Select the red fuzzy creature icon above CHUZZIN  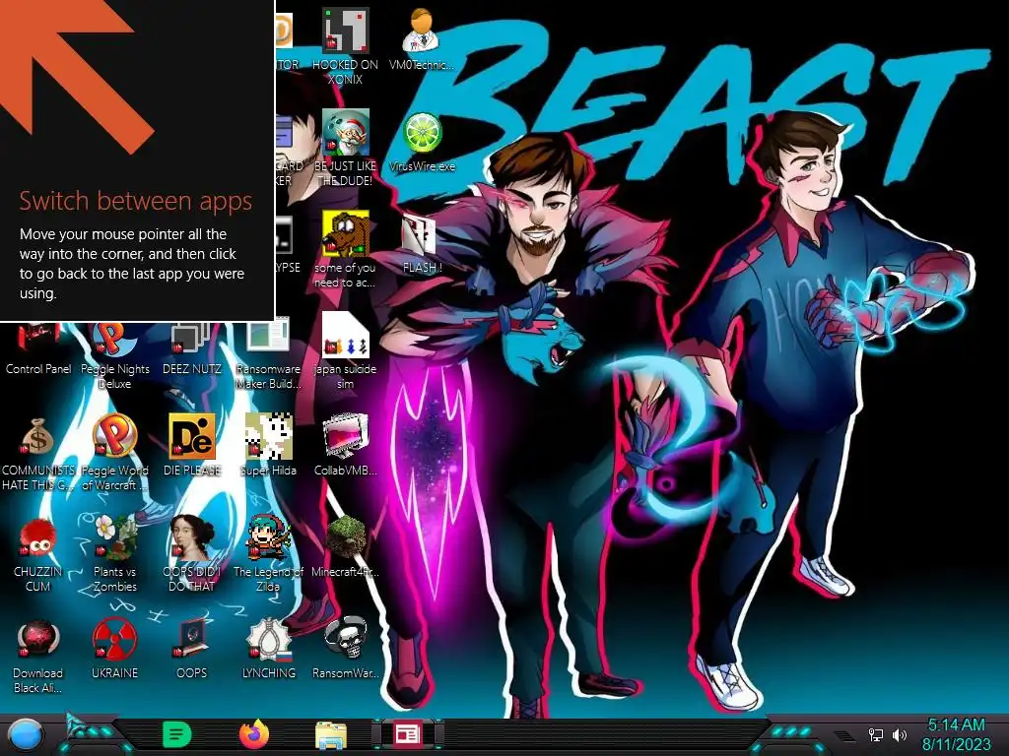click(x=37, y=537)
